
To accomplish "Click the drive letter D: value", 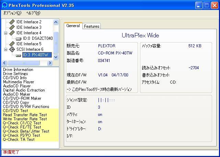I will (x=100, y=129).
